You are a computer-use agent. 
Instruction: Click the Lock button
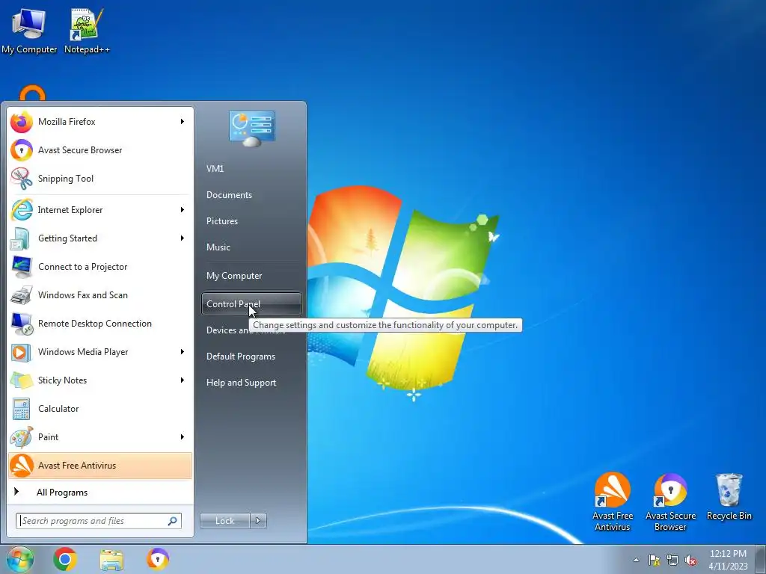(225, 521)
